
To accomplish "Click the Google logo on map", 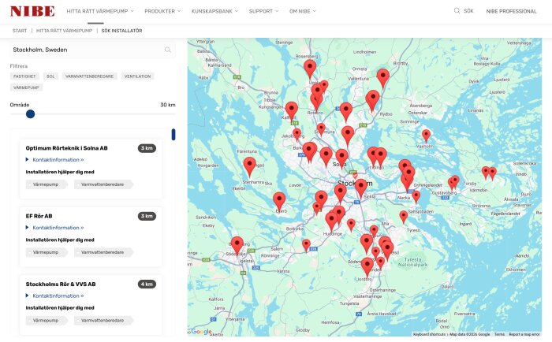I will click(x=200, y=332).
